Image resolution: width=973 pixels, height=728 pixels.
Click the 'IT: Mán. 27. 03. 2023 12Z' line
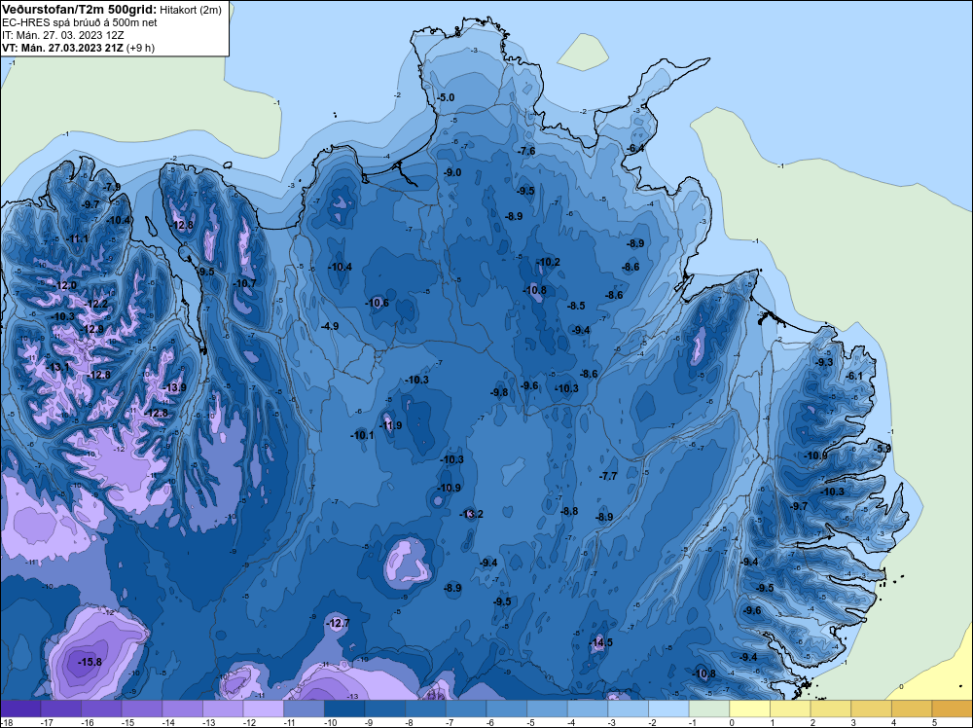click(x=62, y=35)
